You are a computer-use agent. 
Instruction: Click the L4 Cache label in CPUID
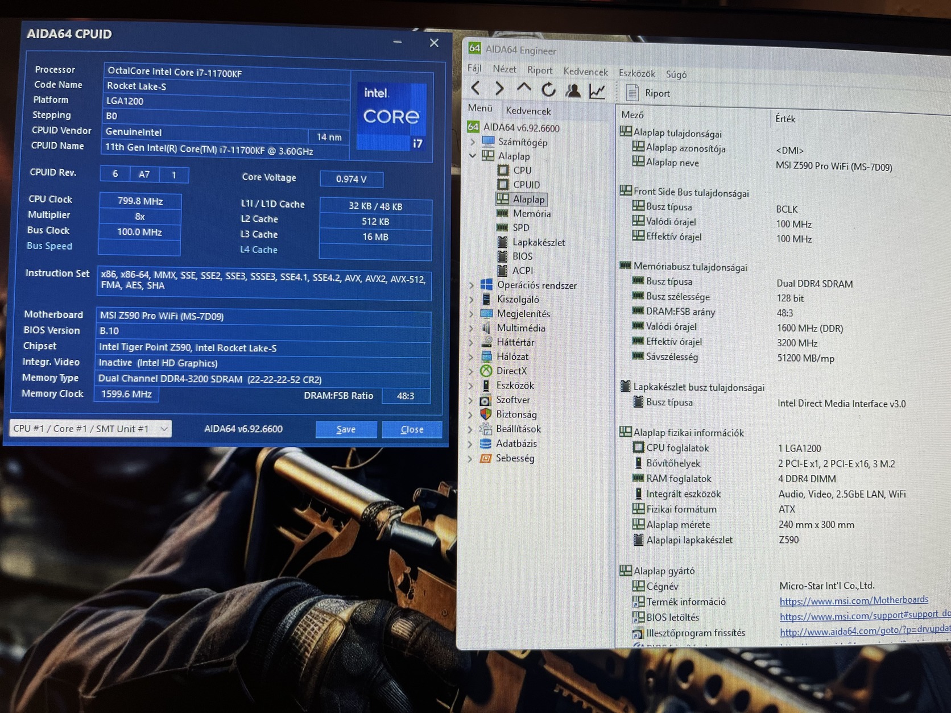(x=259, y=249)
